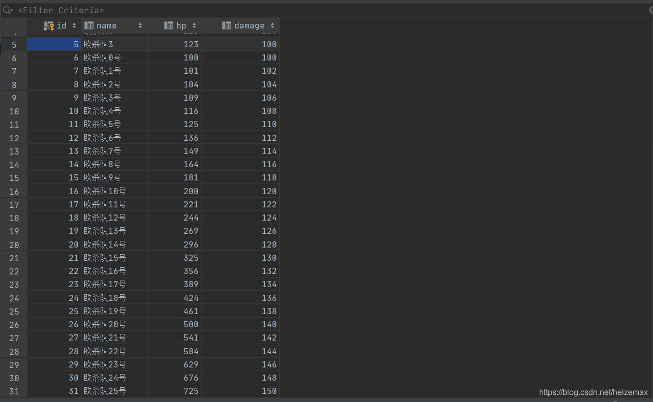
Task: Select name cell 欧杀队16号
Action: [114, 271]
